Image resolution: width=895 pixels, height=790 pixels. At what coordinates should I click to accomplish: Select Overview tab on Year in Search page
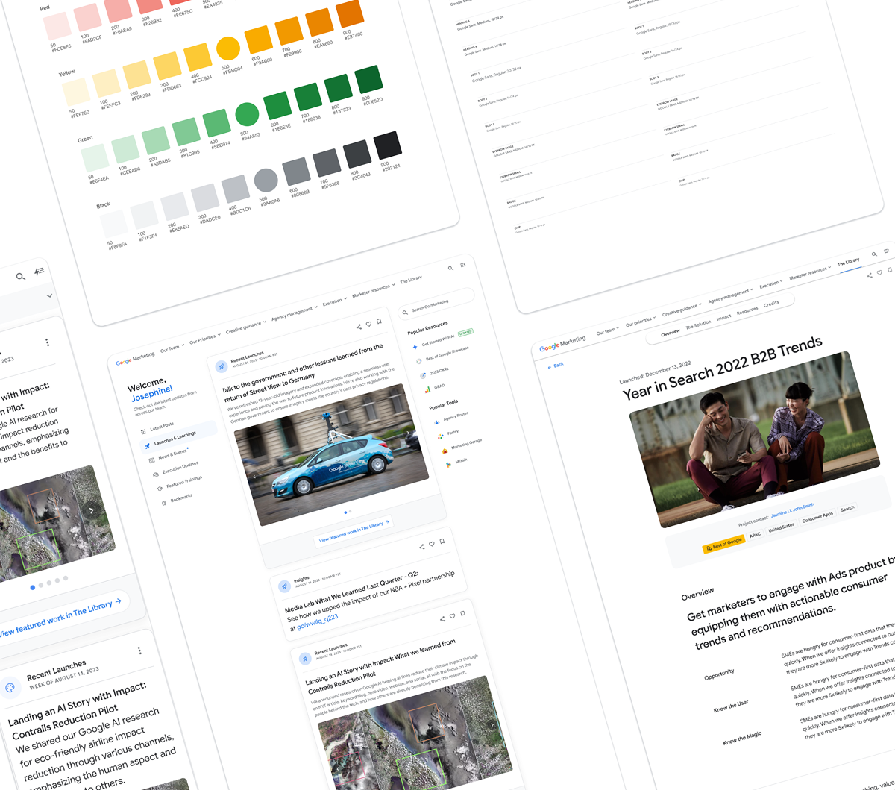tap(670, 333)
